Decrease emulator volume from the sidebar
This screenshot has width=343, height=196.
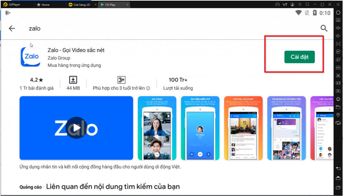click(338, 36)
